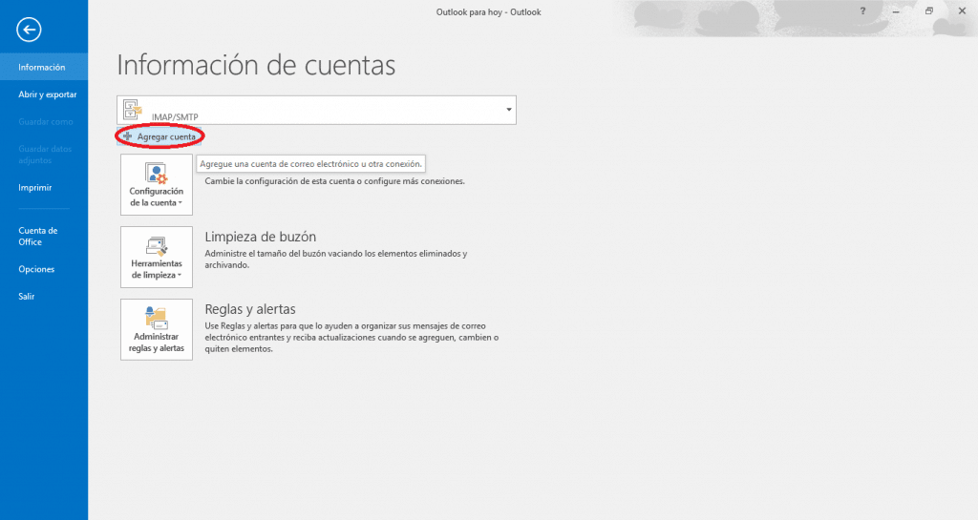This screenshot has width=978, height=520.
Task: Click the Reglas y alertas heading
Action: click(250, 309)
